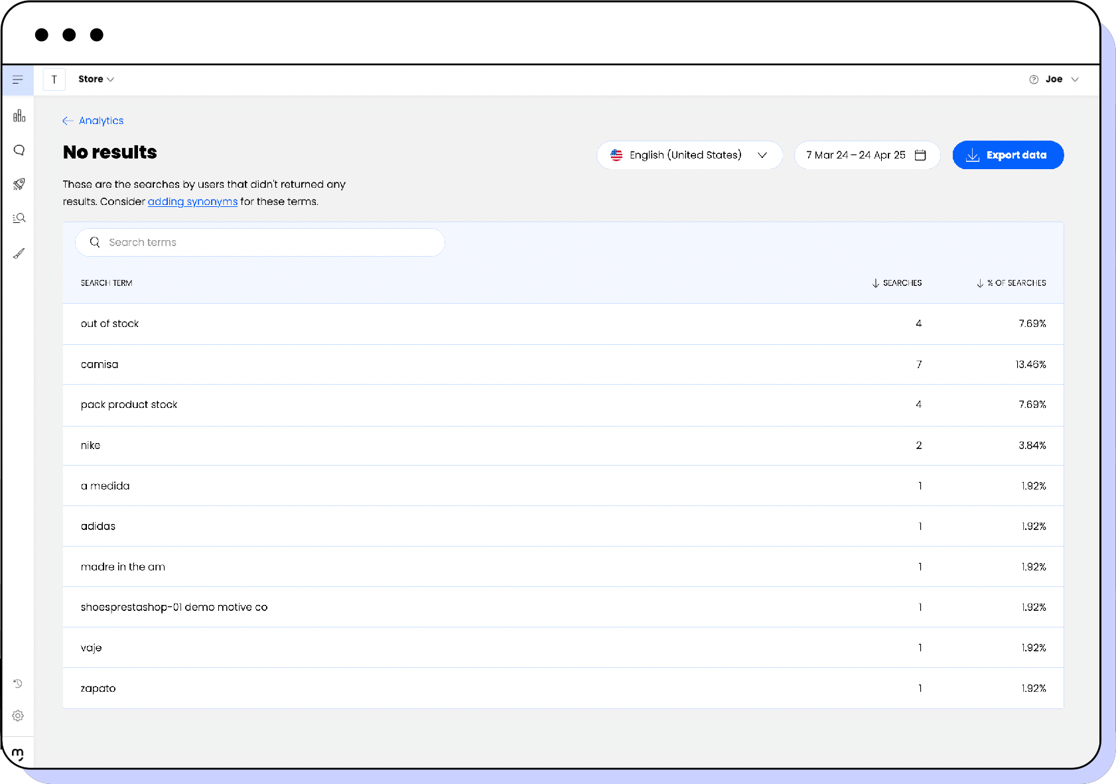Click the 7.69% value for out of stock
The height and width of the screenshot is (784, 1116).
(x=1032, y=324)
